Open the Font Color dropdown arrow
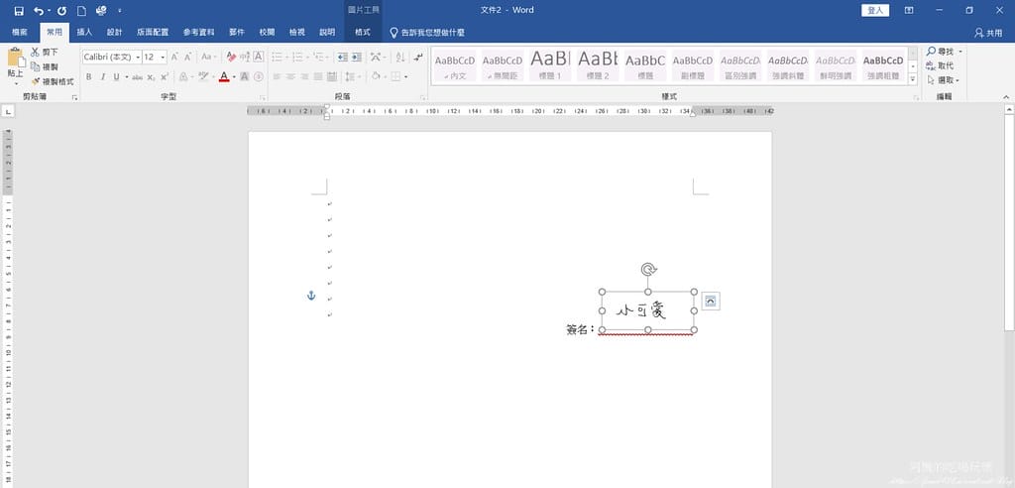1015x488 pixels. pos(234,76)
